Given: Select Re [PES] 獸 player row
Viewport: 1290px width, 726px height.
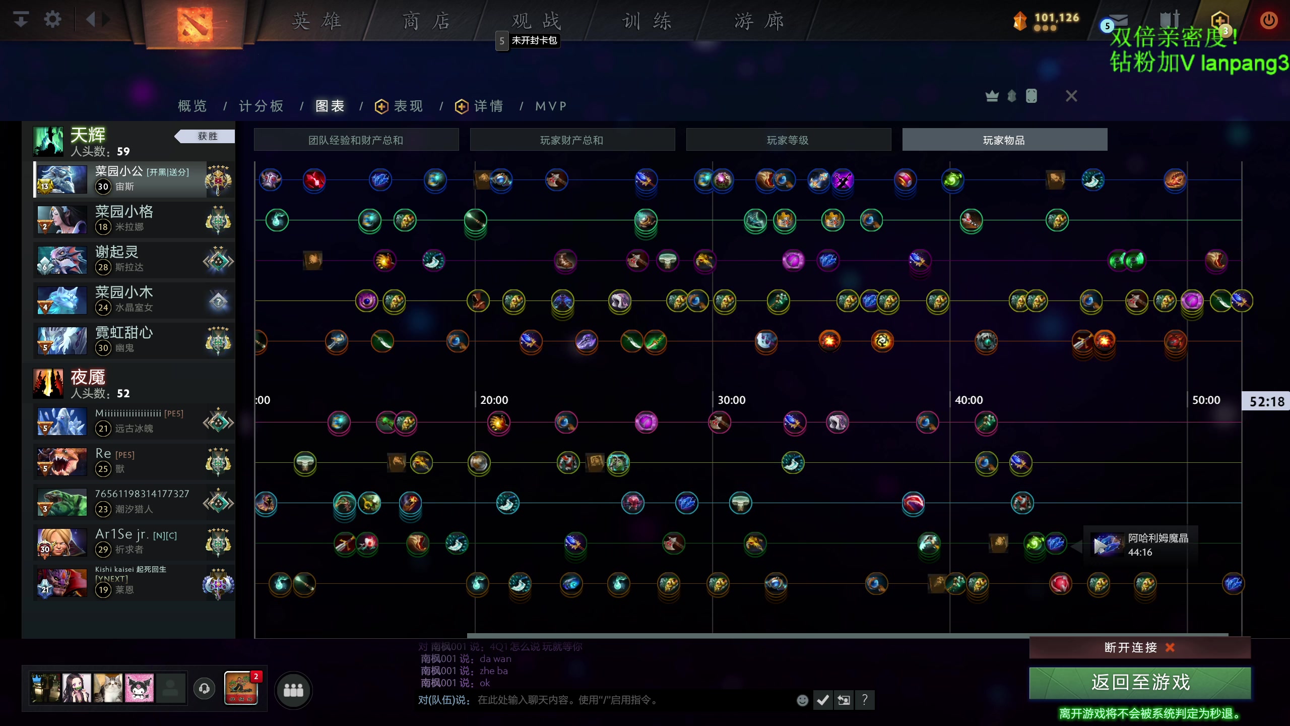Looking at the screenshot, I should [x=134, y=462].
